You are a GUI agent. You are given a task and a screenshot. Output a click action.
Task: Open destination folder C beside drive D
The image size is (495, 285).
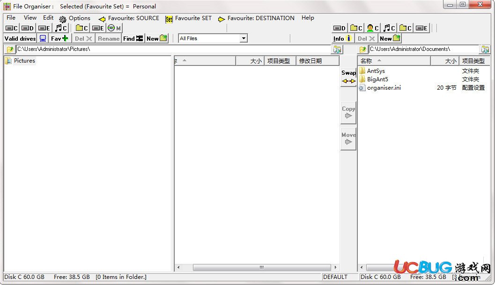(x=356, y=28)
